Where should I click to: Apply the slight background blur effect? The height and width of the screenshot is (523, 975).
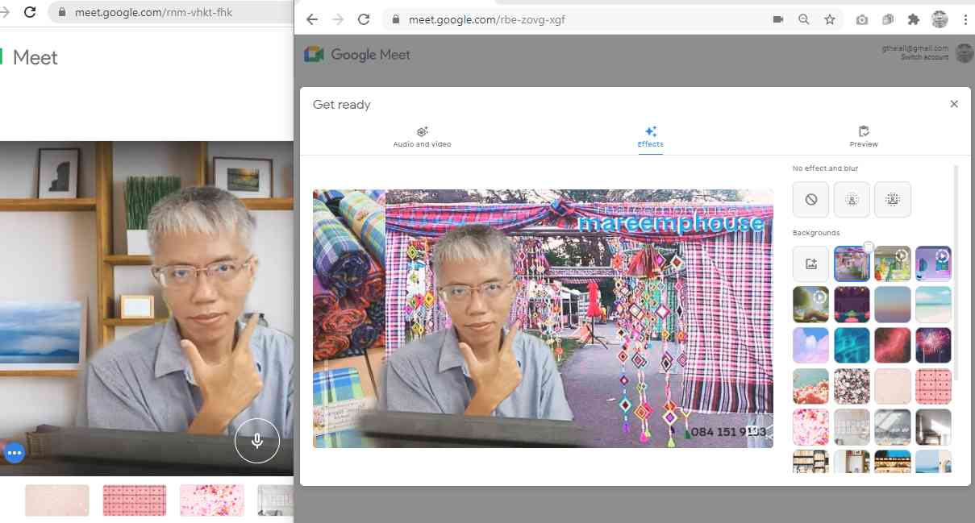(852, 200)
